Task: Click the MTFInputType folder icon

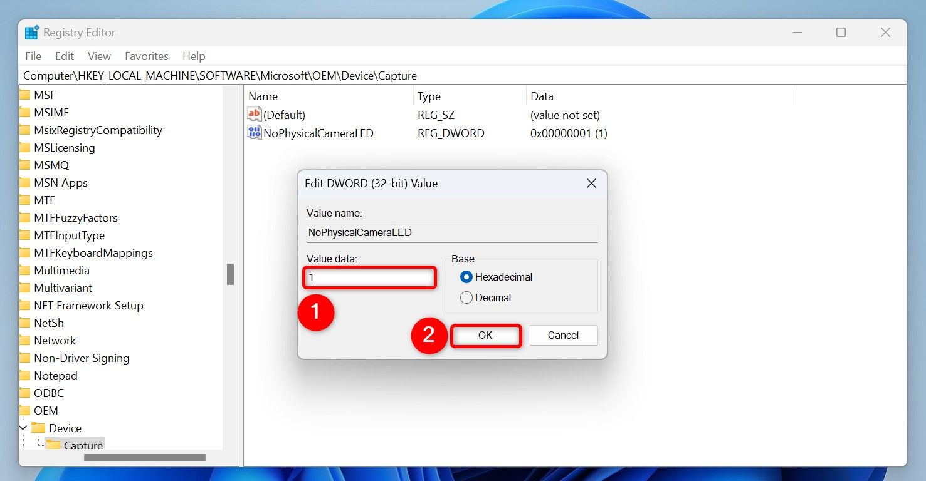Action: [24, 235]
